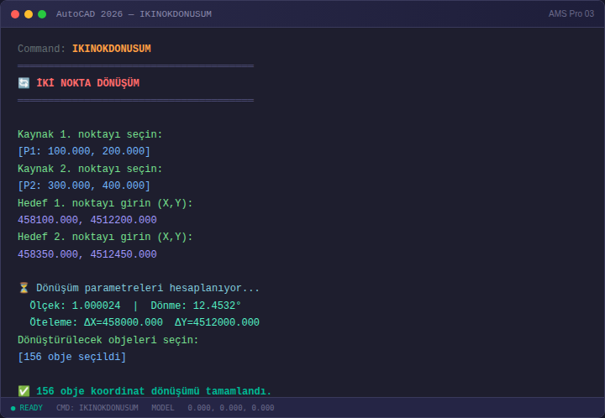The height and width of the screenshot is (418, 605).
Task: Minimize the window with the yellow button
Action: coord(29,14)
